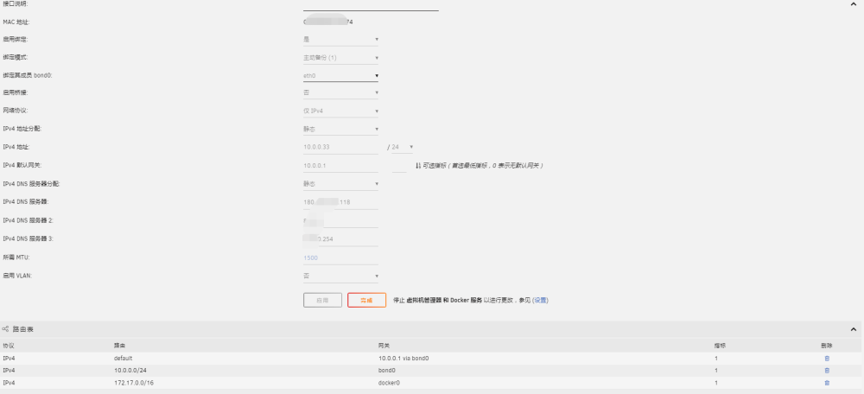
Task: Click the IPv4 DNS 服务器 3 field
Action: (x=340, y=239)
